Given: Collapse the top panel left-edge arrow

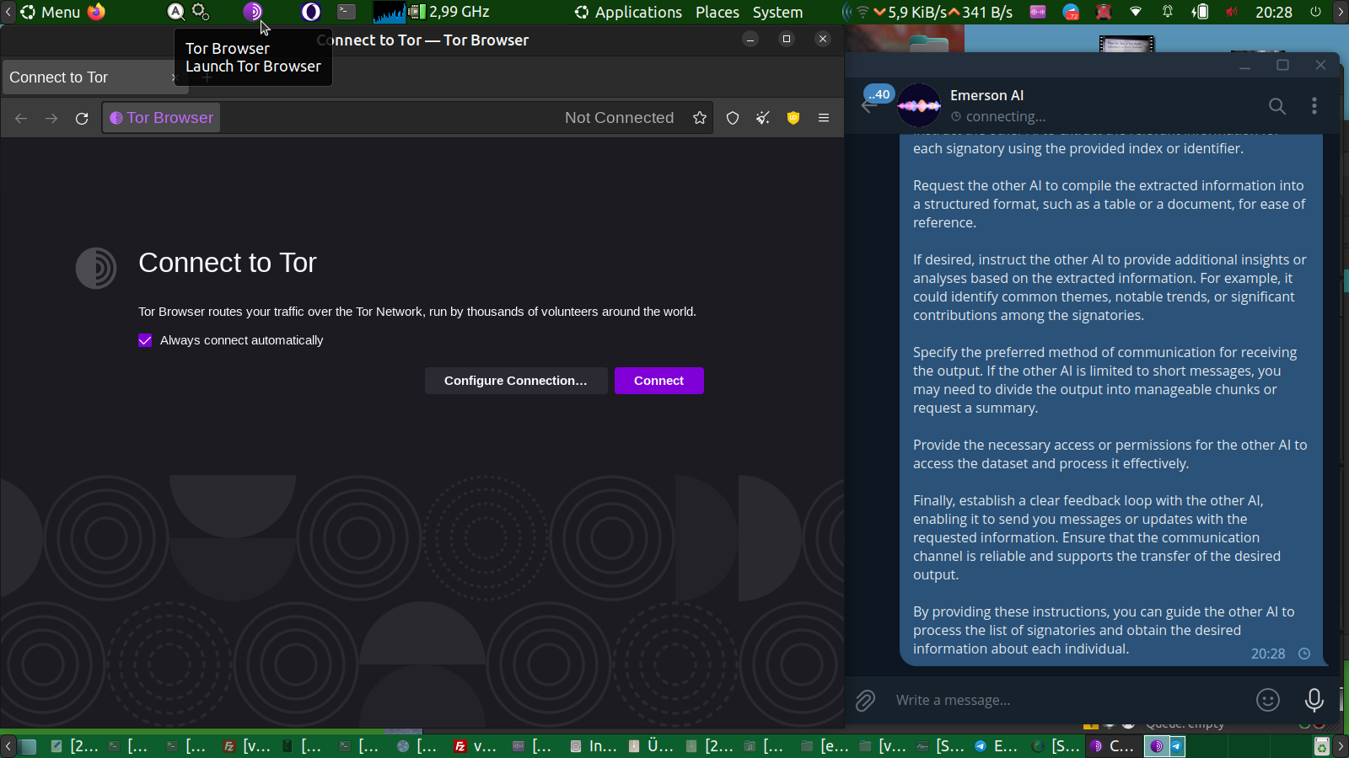Looking at the screenshot, I should pos(8,12).
